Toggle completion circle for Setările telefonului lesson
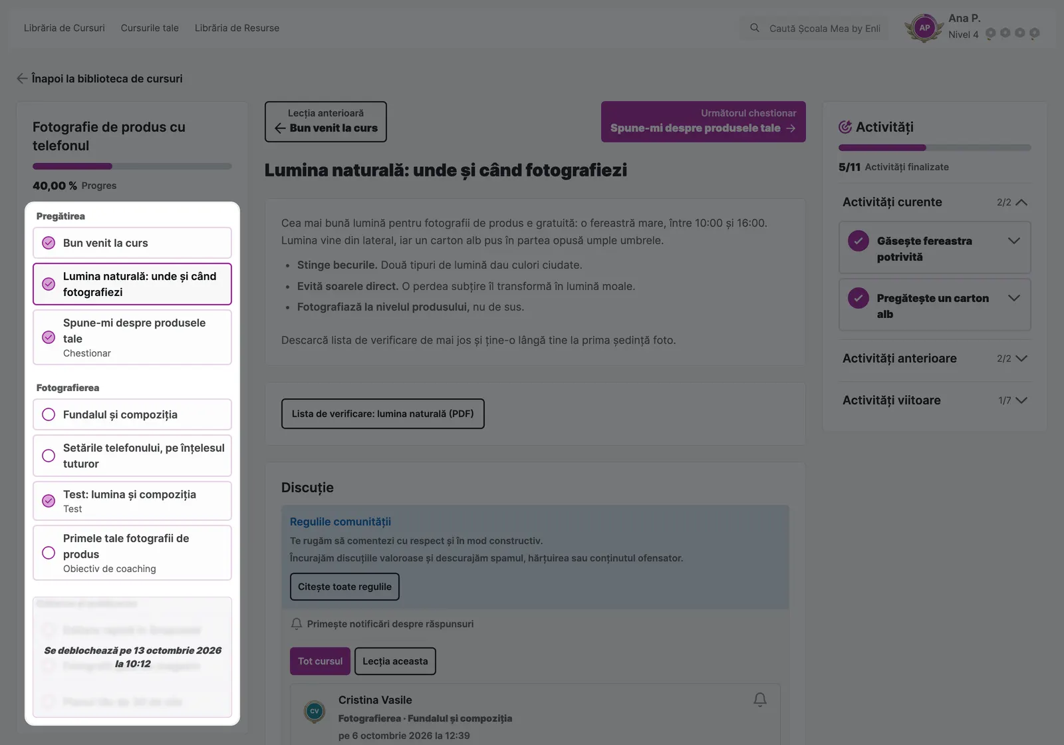Image resolution: width=1064 pixels, height=745 pixels. (x=49, y=456)
